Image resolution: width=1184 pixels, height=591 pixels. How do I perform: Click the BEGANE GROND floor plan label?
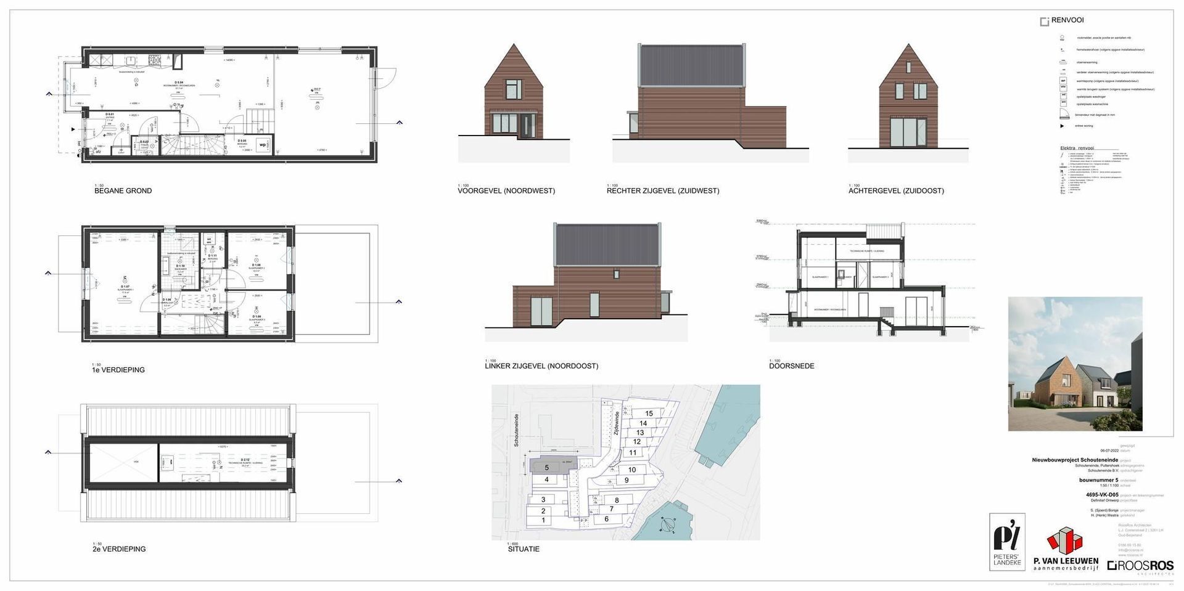pyautogui.click(x=123, y=191)
